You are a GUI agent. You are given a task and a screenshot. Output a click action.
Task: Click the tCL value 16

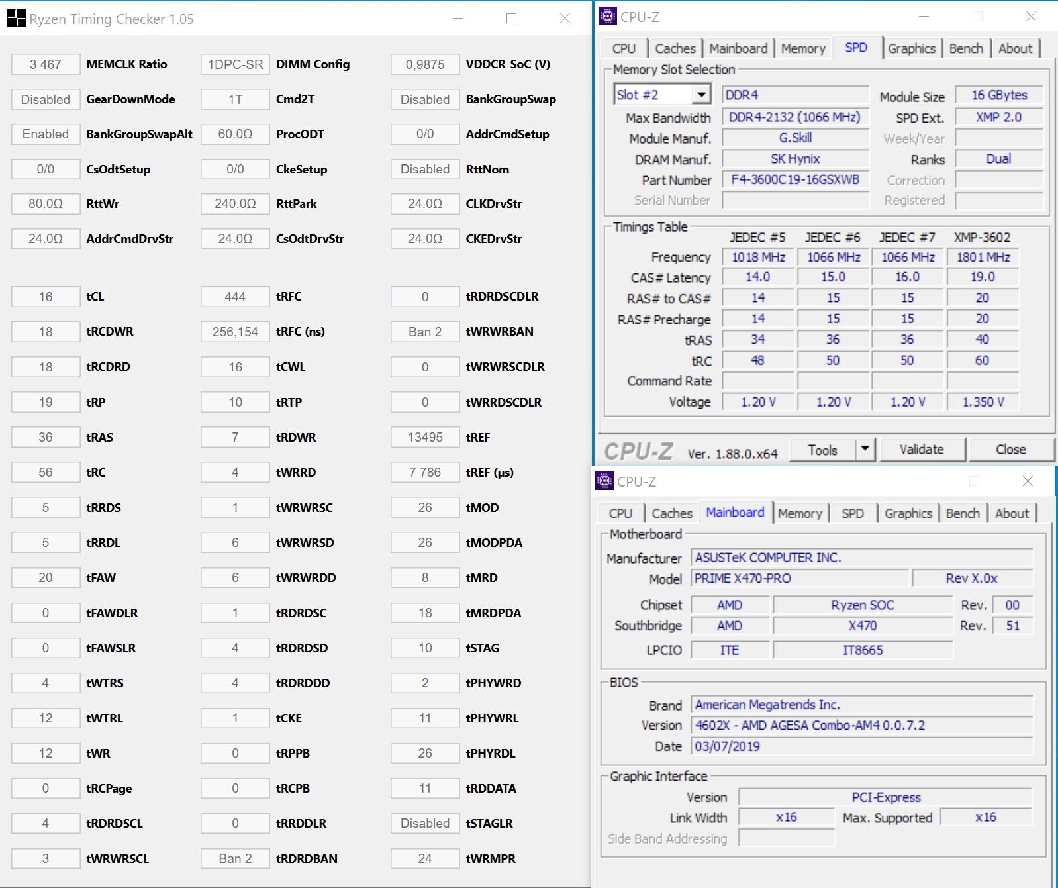click(x=46, y=297)
